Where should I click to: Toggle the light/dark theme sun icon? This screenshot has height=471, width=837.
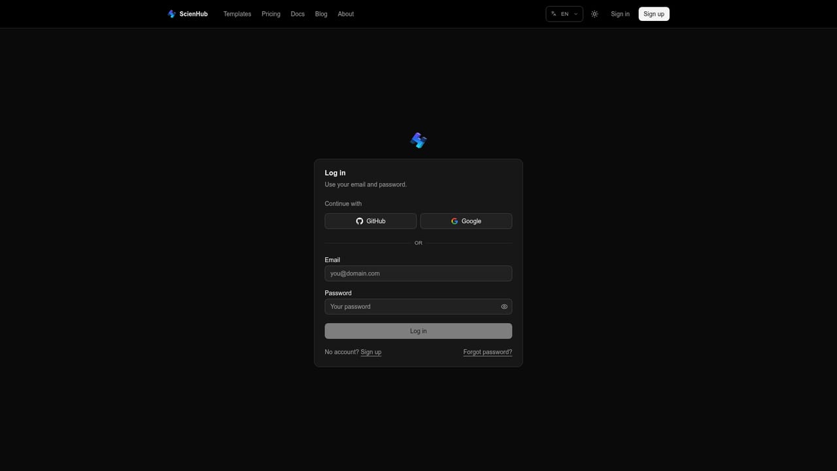pyautogui.click(x=594, y=14)
